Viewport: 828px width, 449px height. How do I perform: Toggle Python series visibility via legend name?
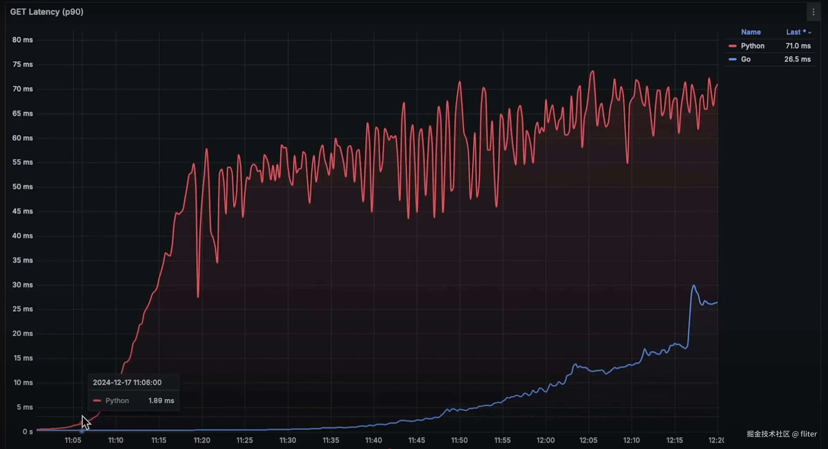[x=753, y=46]
